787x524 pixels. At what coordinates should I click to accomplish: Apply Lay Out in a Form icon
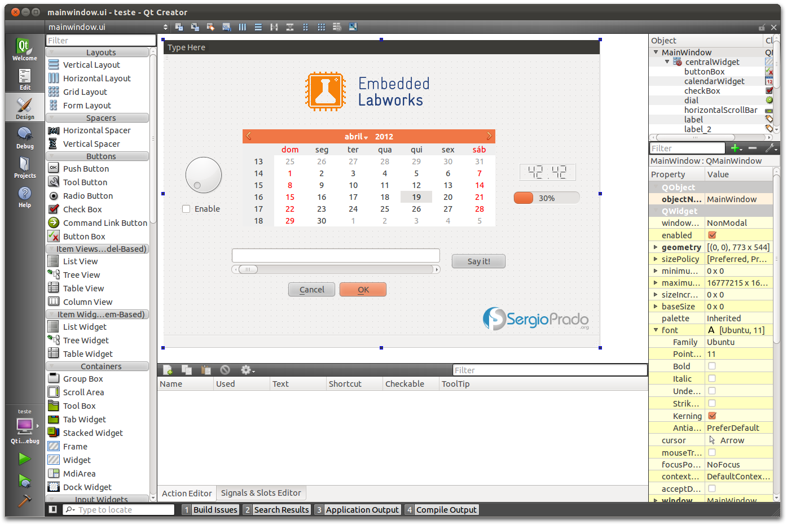306,27
